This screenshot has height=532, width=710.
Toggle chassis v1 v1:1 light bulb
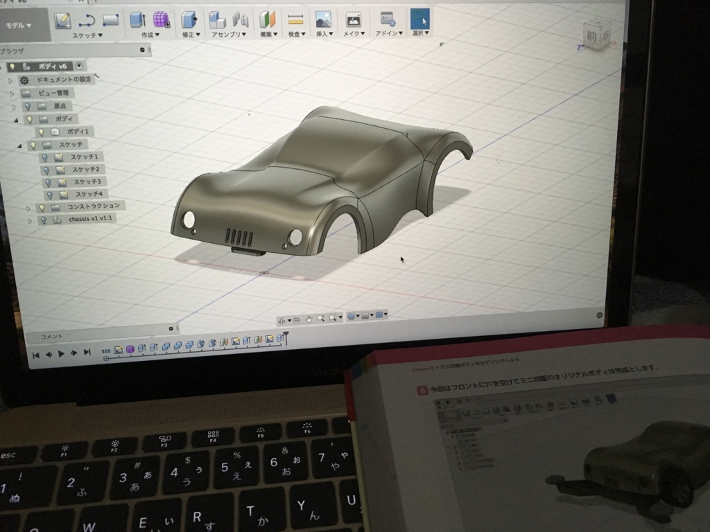pos(44,220)
